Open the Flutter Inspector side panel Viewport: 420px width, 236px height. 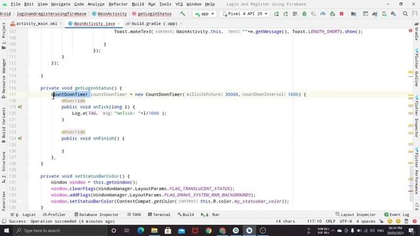pyautogui.click(x=417, y=117)
